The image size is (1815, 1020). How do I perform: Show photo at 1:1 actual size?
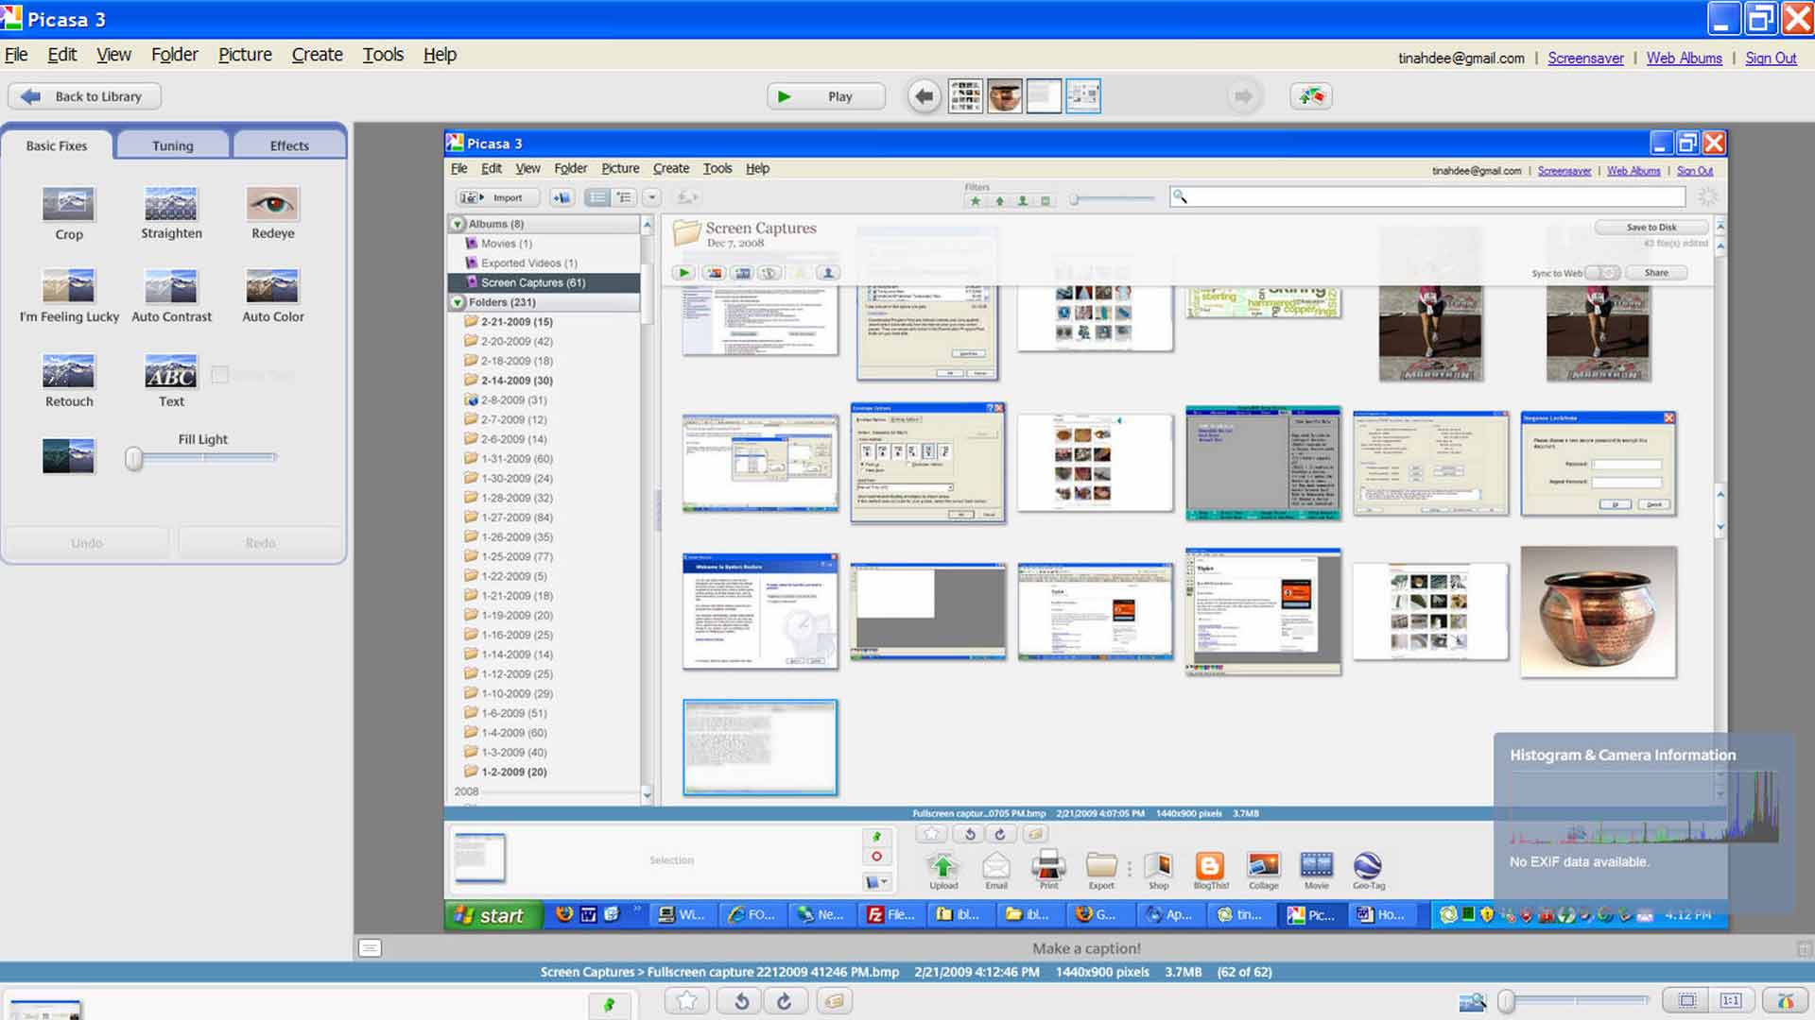tap(1731, 1000)
